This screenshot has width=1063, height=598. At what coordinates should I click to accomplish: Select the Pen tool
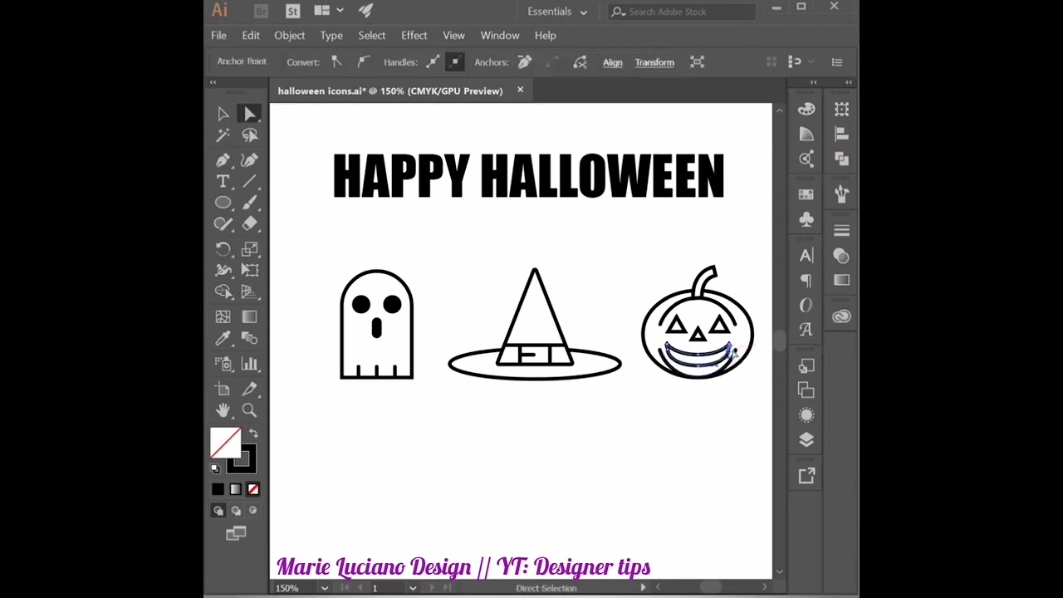pos(223,160)
